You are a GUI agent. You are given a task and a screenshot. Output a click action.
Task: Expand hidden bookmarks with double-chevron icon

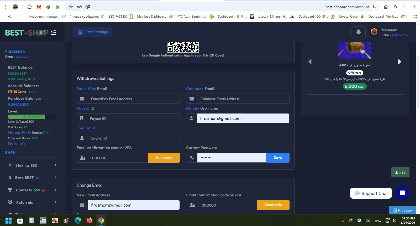(x=9, y=17)
